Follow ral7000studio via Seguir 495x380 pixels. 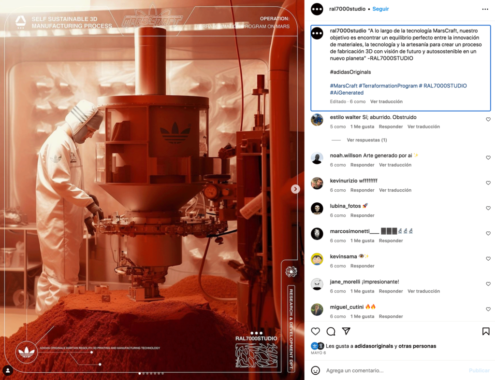[380, 9]
